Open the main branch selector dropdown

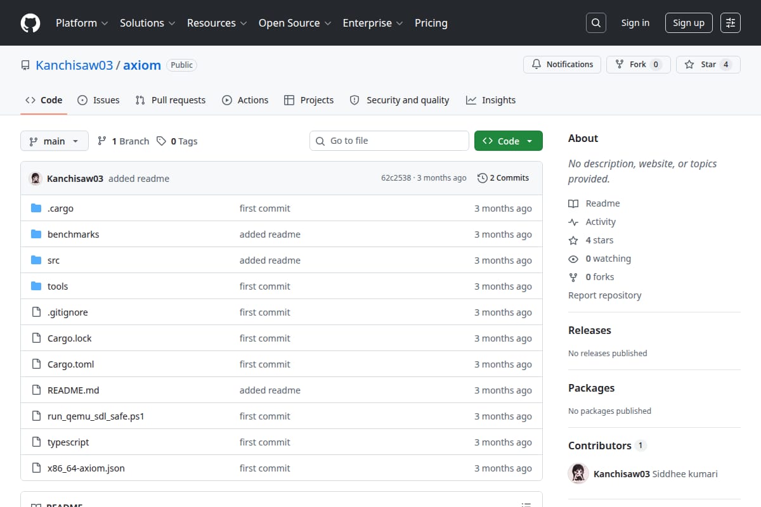coord(54,141)
